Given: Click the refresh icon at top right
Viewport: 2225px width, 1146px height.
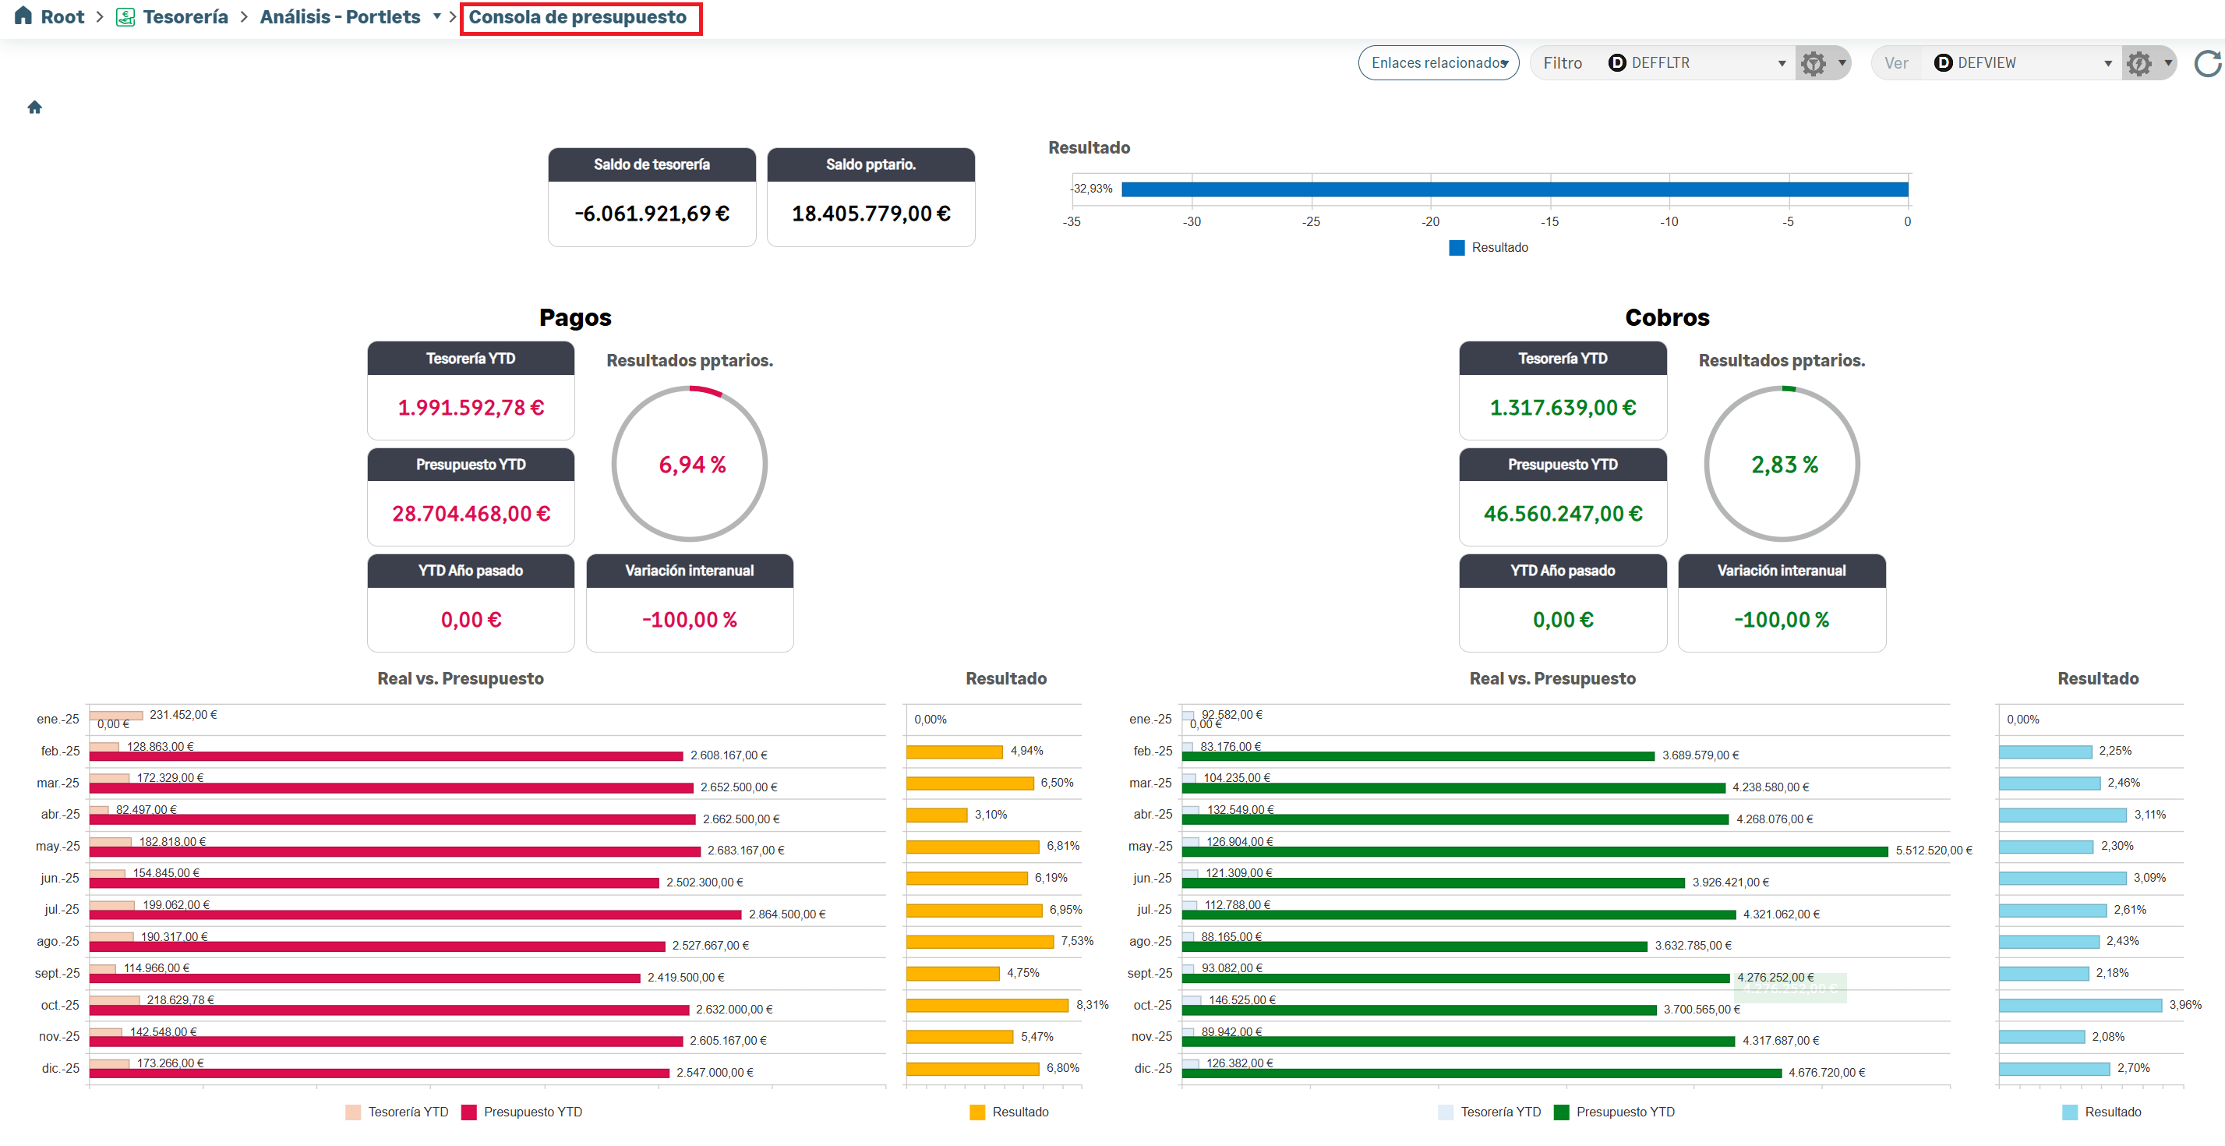Looking at the screenshot, I should 2207,63.
